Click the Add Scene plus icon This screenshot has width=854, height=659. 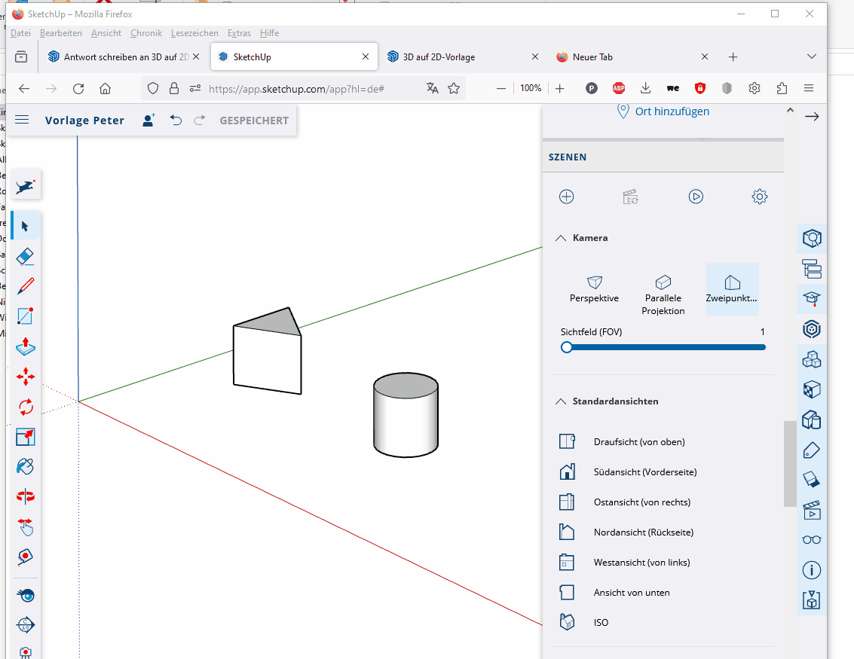point(567,197)
